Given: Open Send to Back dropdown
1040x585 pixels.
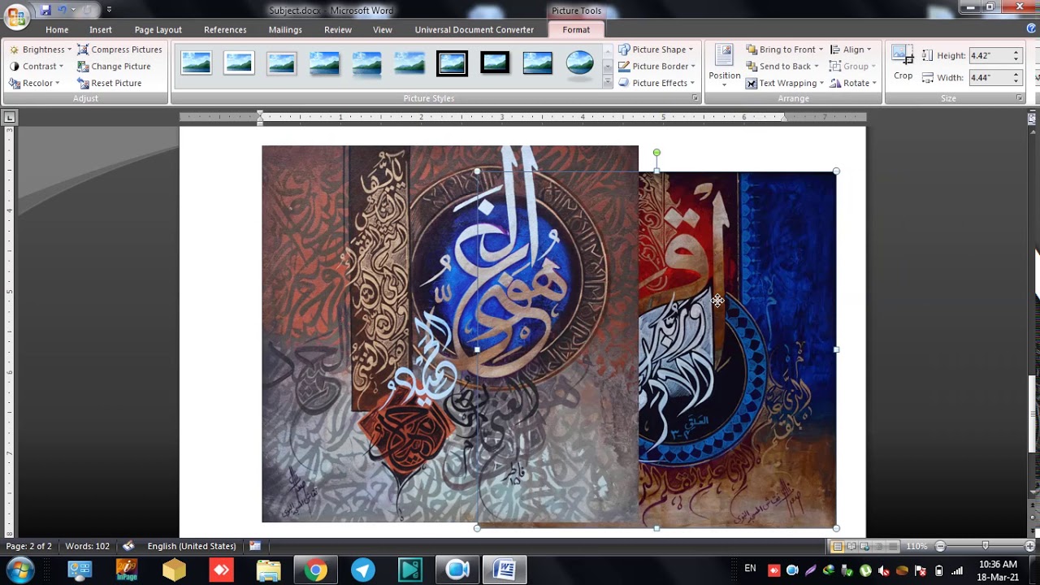Looking at the screenshot, I should coord(782,67).
